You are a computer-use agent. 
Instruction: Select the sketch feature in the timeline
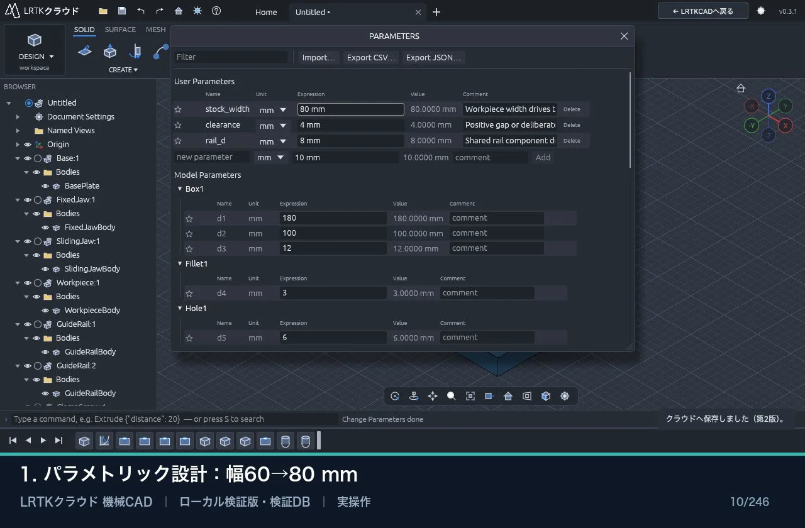(104, 441)
